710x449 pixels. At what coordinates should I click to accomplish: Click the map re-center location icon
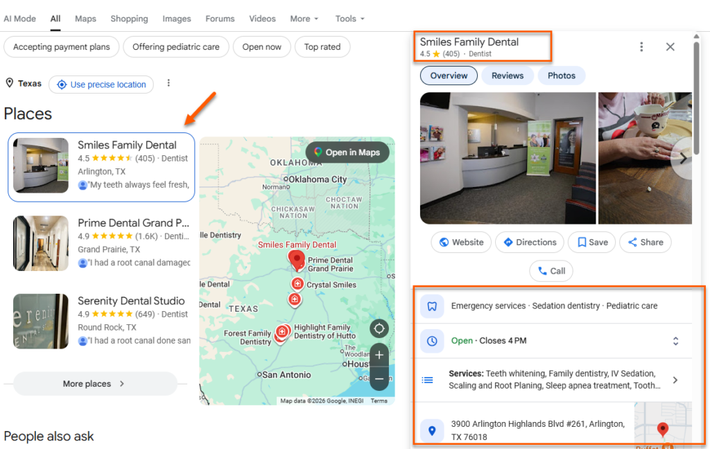point(379,328)
